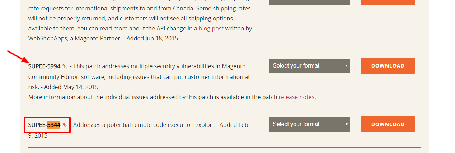The width and height of the screenshot is (455, 153).
Task: Click the 'Magento Community Edition' text in SUPEE-5994 description
Action: (x=137, y=71)
